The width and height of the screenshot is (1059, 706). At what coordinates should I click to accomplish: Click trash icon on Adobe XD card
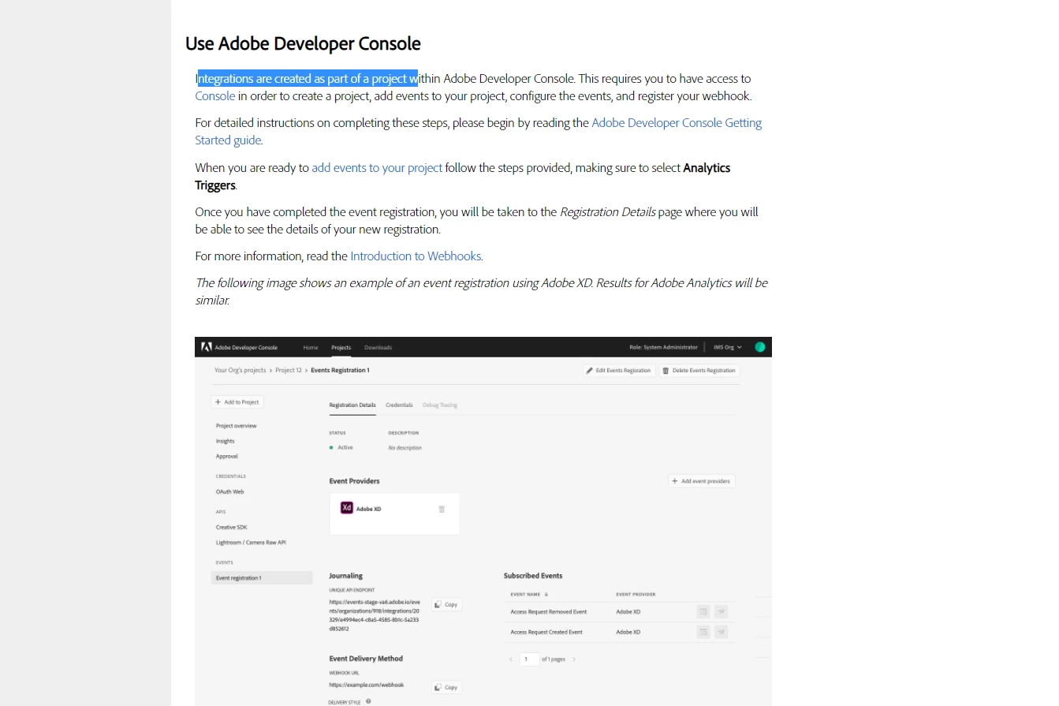[x=442, y=509]
